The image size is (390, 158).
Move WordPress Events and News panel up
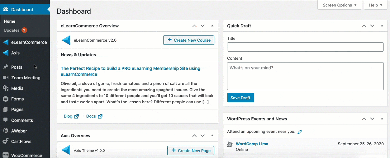[x=364, y=119]
